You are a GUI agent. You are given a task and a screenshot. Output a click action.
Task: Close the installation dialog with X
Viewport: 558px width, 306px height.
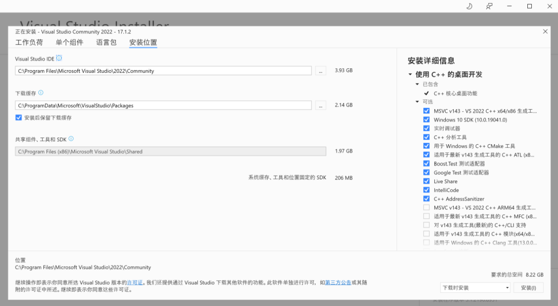coord(545,31)
